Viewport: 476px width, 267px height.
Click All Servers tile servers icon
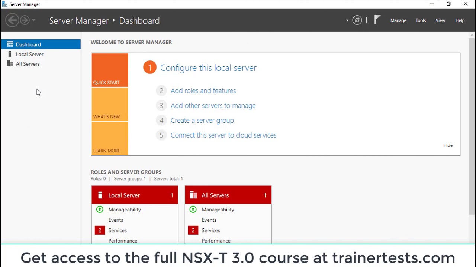[193, 195]
